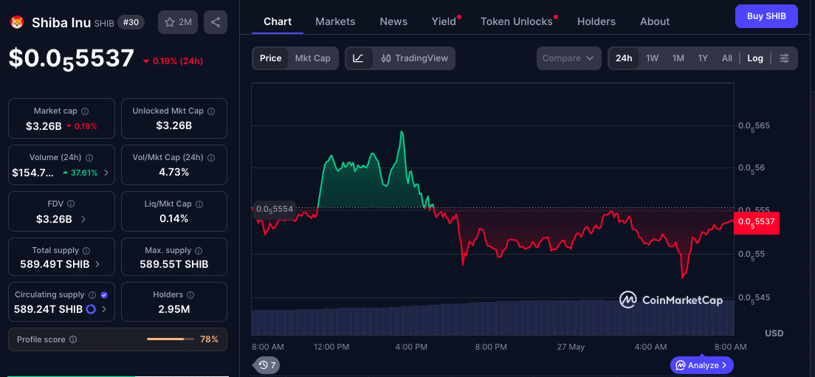The image size is (815, 377).
Task: Click Max. supply info icon
Action: 199,251
